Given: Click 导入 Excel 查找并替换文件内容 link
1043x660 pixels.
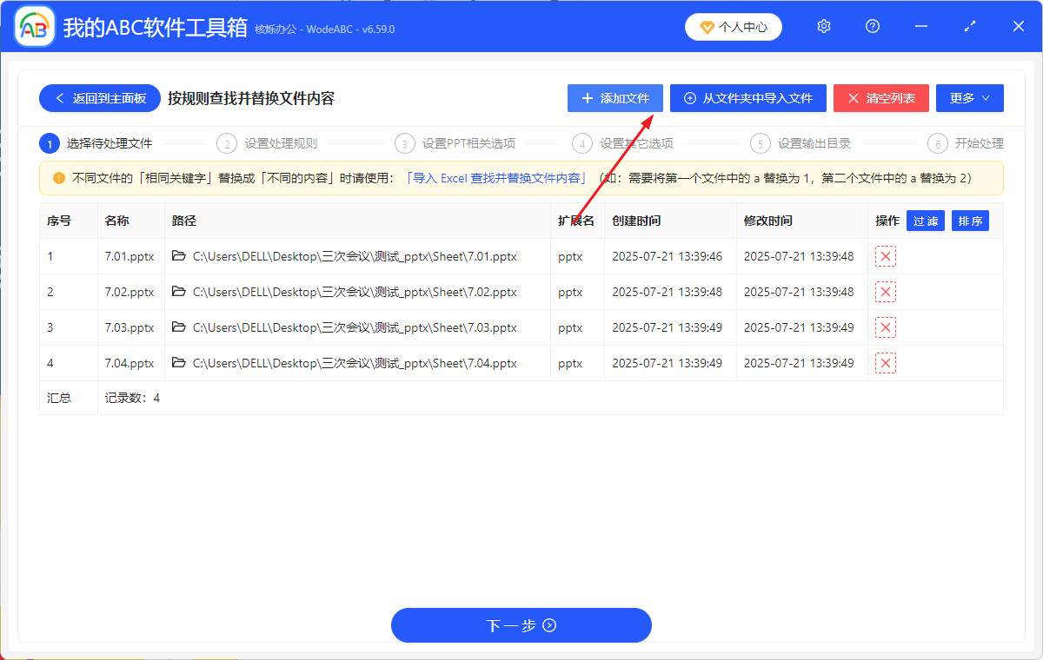Looking at the screenshot, I should 496,178.
